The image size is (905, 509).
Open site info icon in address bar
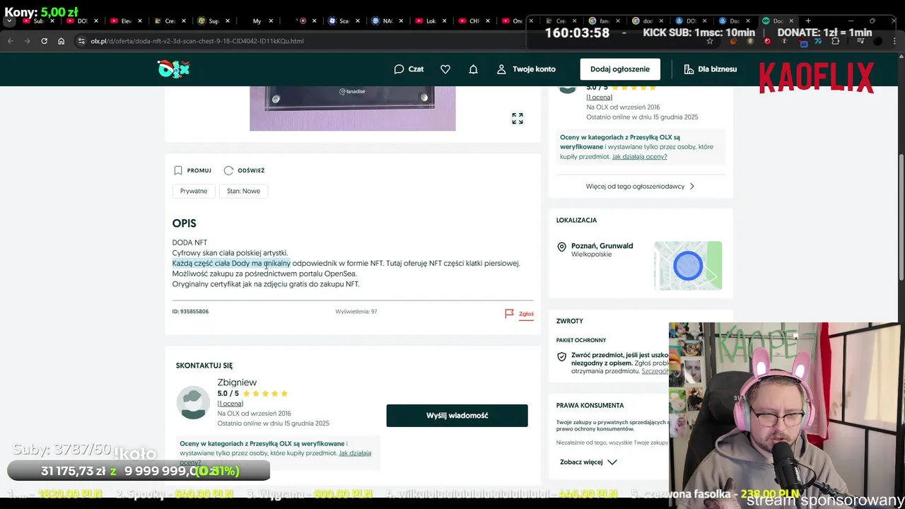tap(81, 41)
